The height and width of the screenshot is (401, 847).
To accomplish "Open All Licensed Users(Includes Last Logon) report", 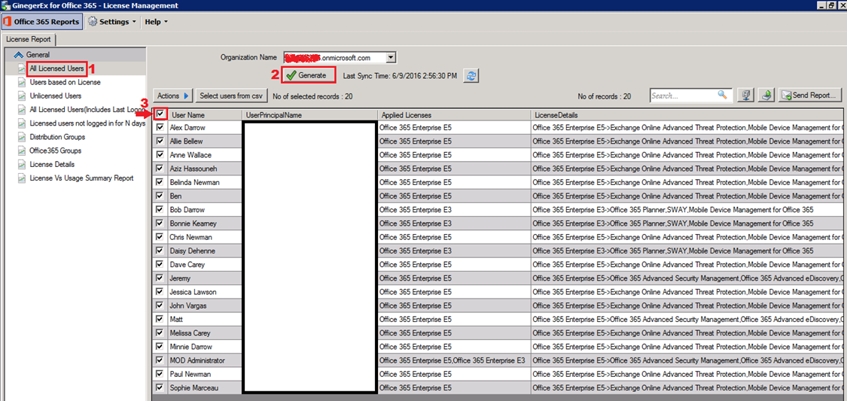I will click(87, 110).
